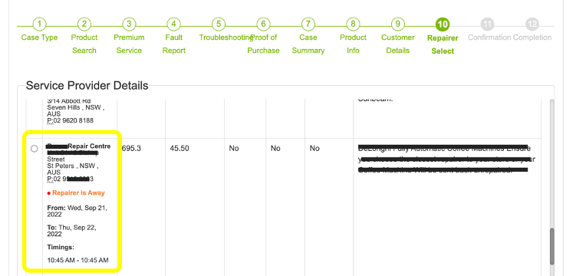Click step 1 Case Type circle
The height and width of the screenshot is (276, 583).
(39, 25)
